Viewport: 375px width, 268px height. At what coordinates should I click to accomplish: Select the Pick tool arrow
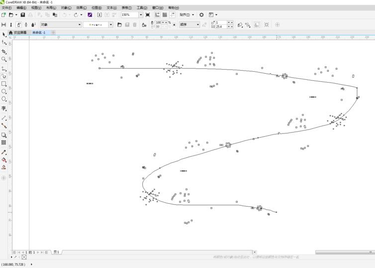(4, 35)
